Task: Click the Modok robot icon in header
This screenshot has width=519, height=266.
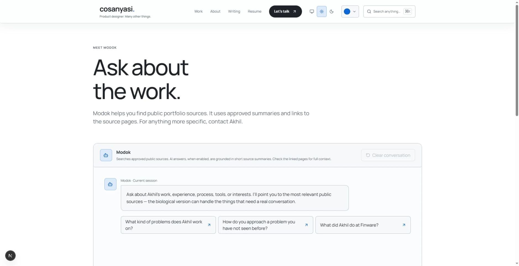Action: point(106,155)
